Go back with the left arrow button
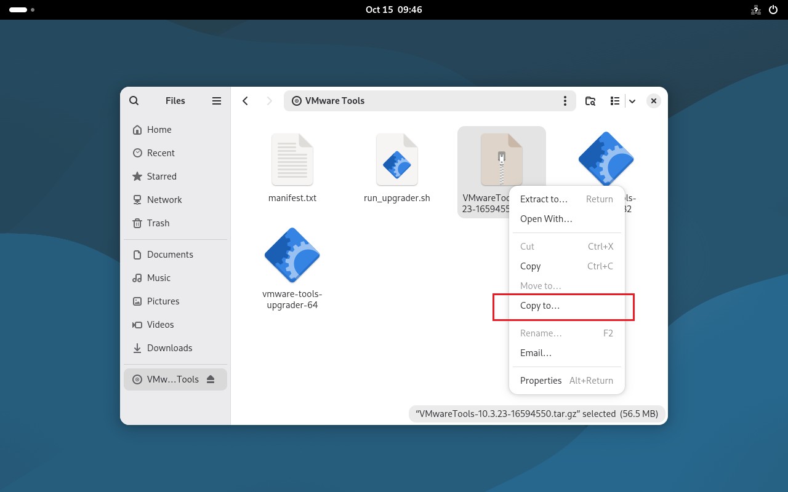The height and width of the screenshot is (492, 788). [x=246, y=101]
